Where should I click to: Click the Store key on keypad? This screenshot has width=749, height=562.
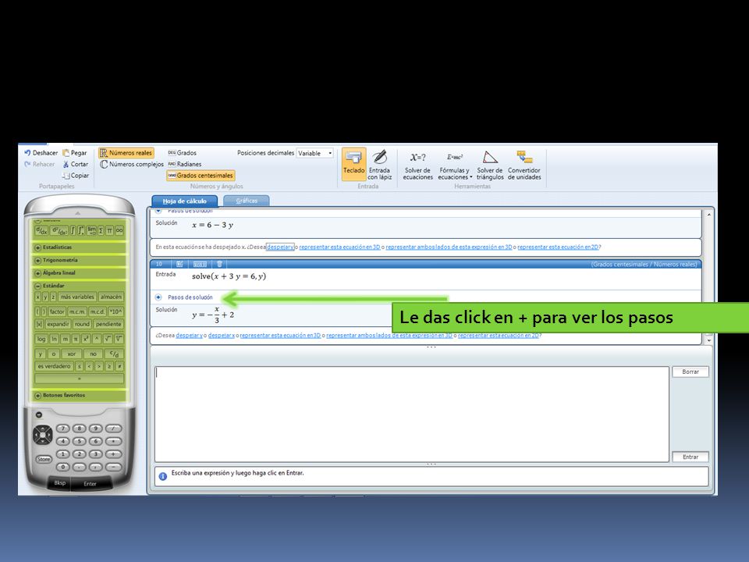coord(44,459)
